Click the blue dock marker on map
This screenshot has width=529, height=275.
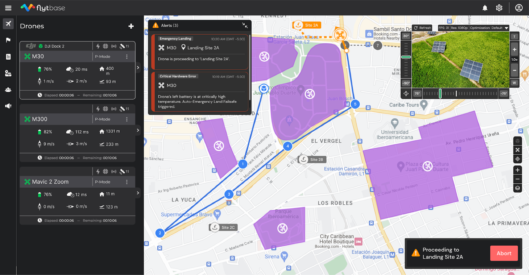tap(264, 88)
